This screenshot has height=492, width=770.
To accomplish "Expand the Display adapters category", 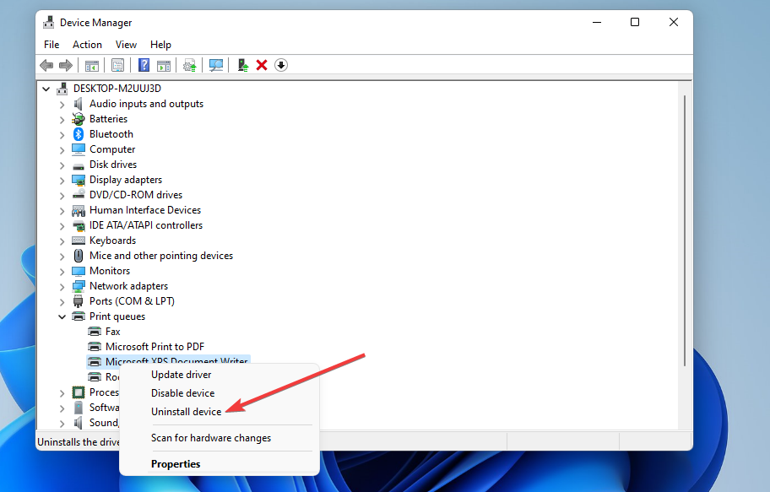I will point(62,179).
